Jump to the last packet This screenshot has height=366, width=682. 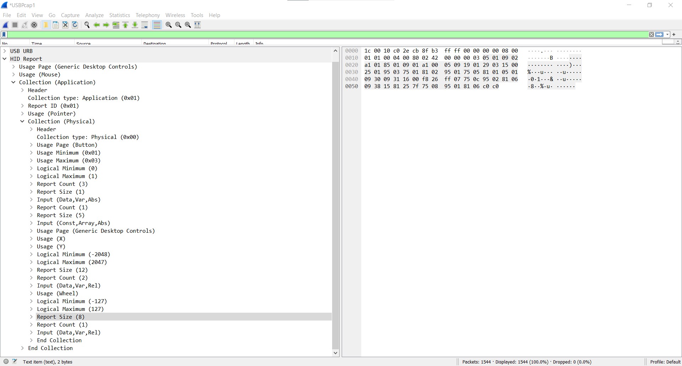pyautogui.click(x=135, y=25)
